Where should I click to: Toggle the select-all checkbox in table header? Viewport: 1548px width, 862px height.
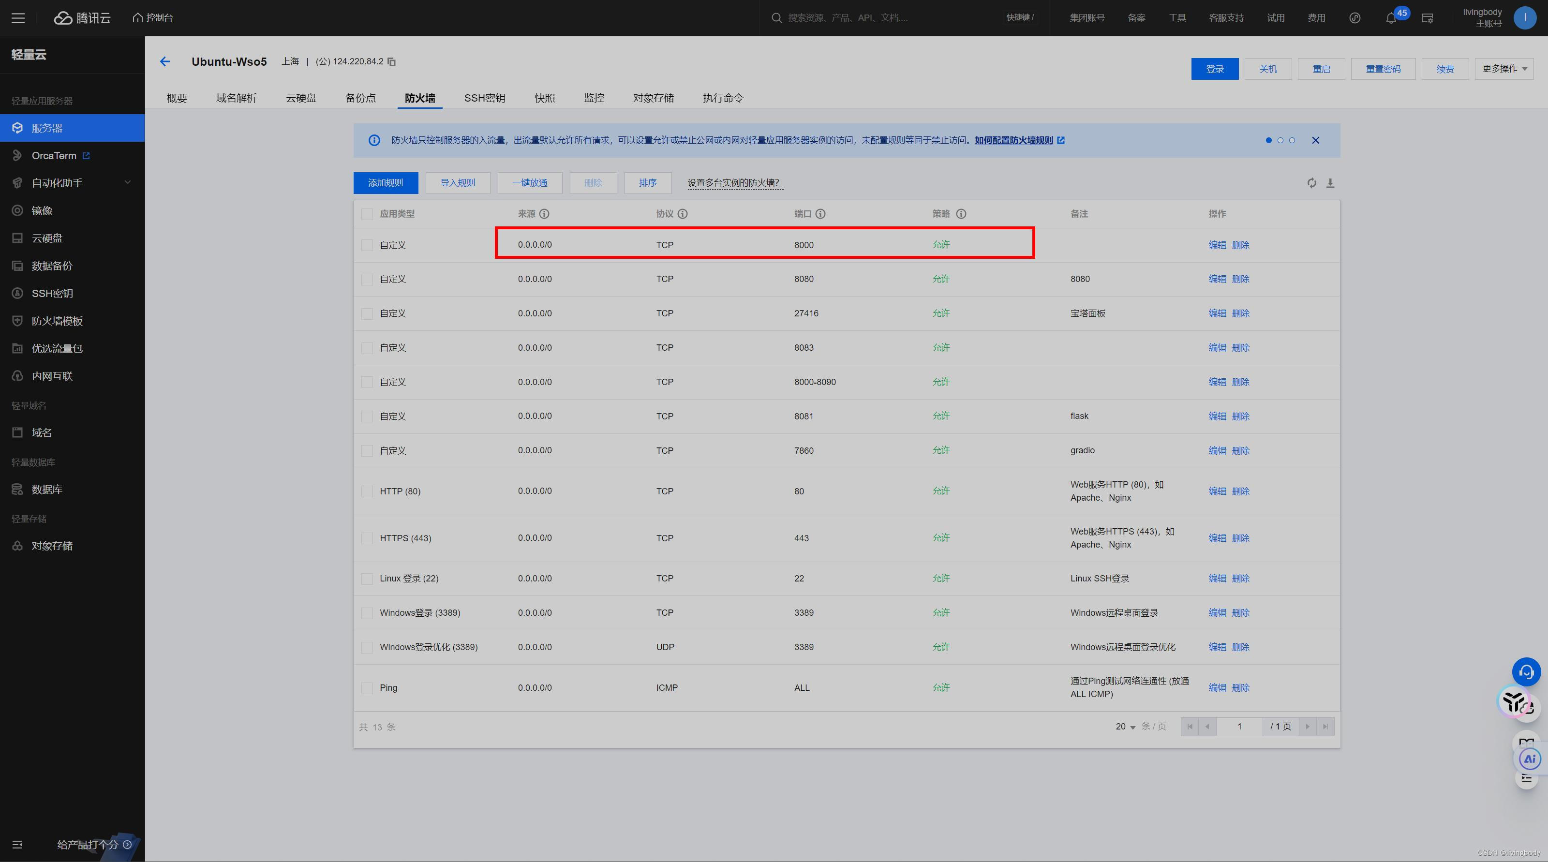coord(367,214)
